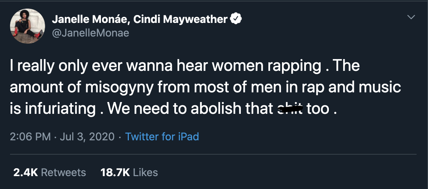Click the scribbled-out word in the tweet
Viewport: 428px width, 189px height.
pyautogui.click(x=290, y=109)
